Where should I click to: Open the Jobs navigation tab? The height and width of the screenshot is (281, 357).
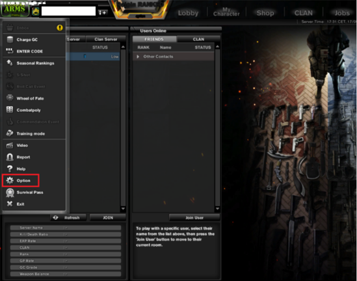pyautogui.click(x=342, y=13)
